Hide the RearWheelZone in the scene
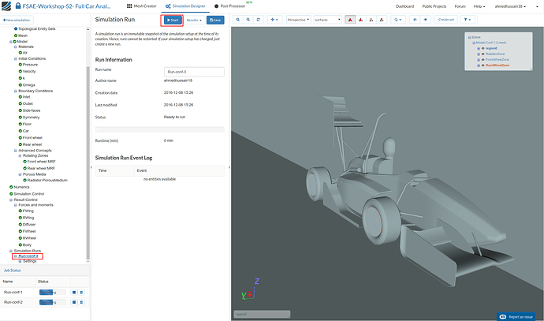 pos(481,65)
